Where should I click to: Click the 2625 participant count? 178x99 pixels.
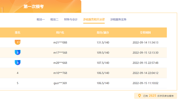coord(152,96)
